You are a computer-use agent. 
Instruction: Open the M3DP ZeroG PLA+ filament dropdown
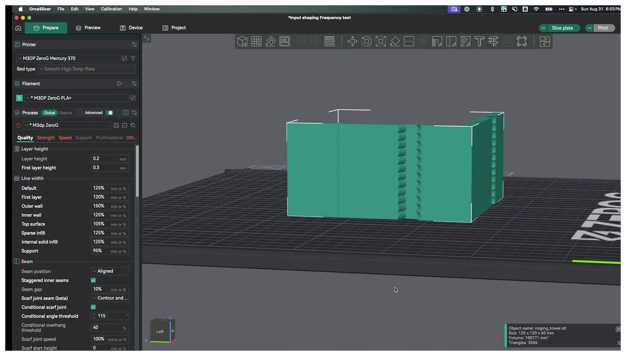[76, 98]
